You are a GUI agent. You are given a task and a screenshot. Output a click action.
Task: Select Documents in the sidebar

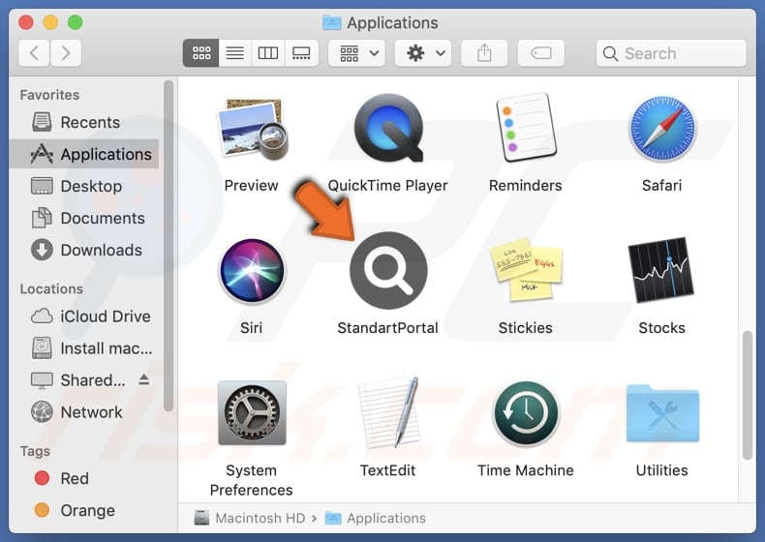coord(84,218)
